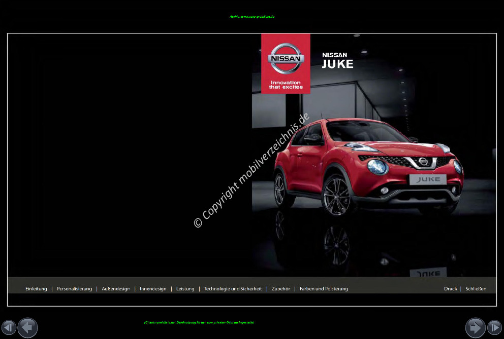504x339 pixels.
Task: Go to previous page with left arrow
Action: 27,328
